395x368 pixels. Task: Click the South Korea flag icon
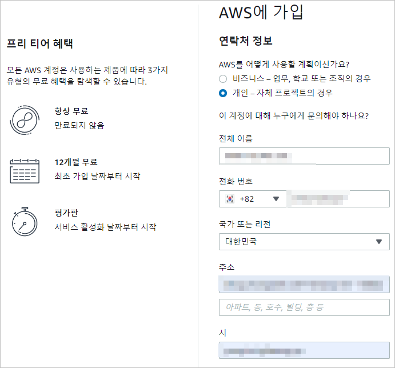coord(230,199)
